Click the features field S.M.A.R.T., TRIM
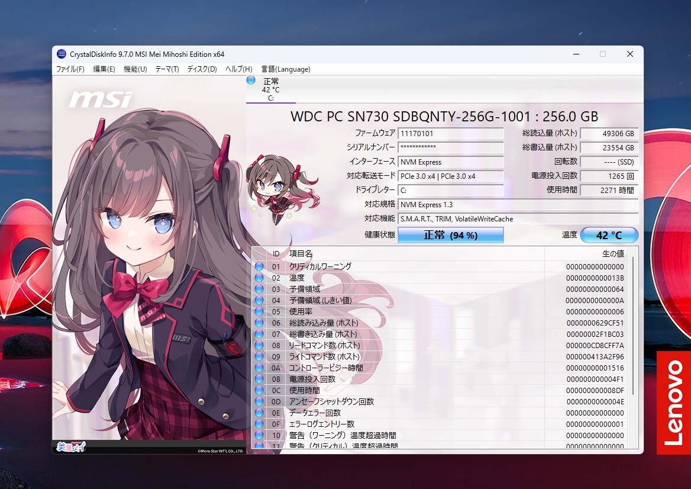 518,218
